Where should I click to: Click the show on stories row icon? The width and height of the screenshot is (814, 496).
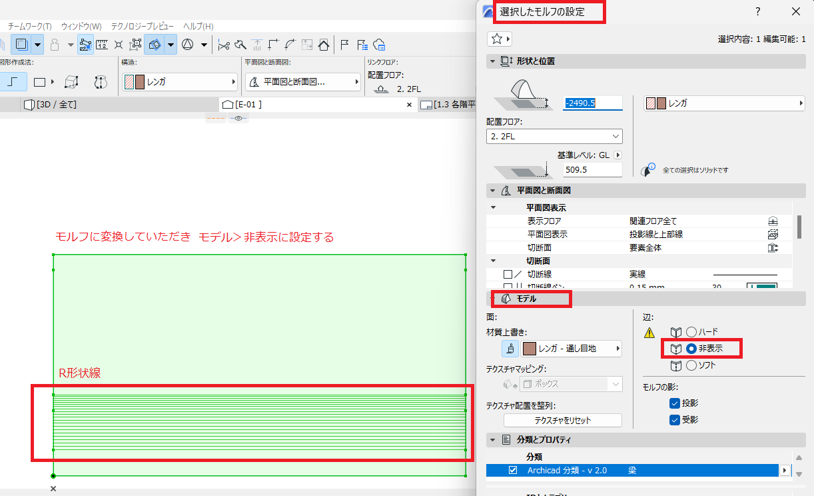point(773,221)
